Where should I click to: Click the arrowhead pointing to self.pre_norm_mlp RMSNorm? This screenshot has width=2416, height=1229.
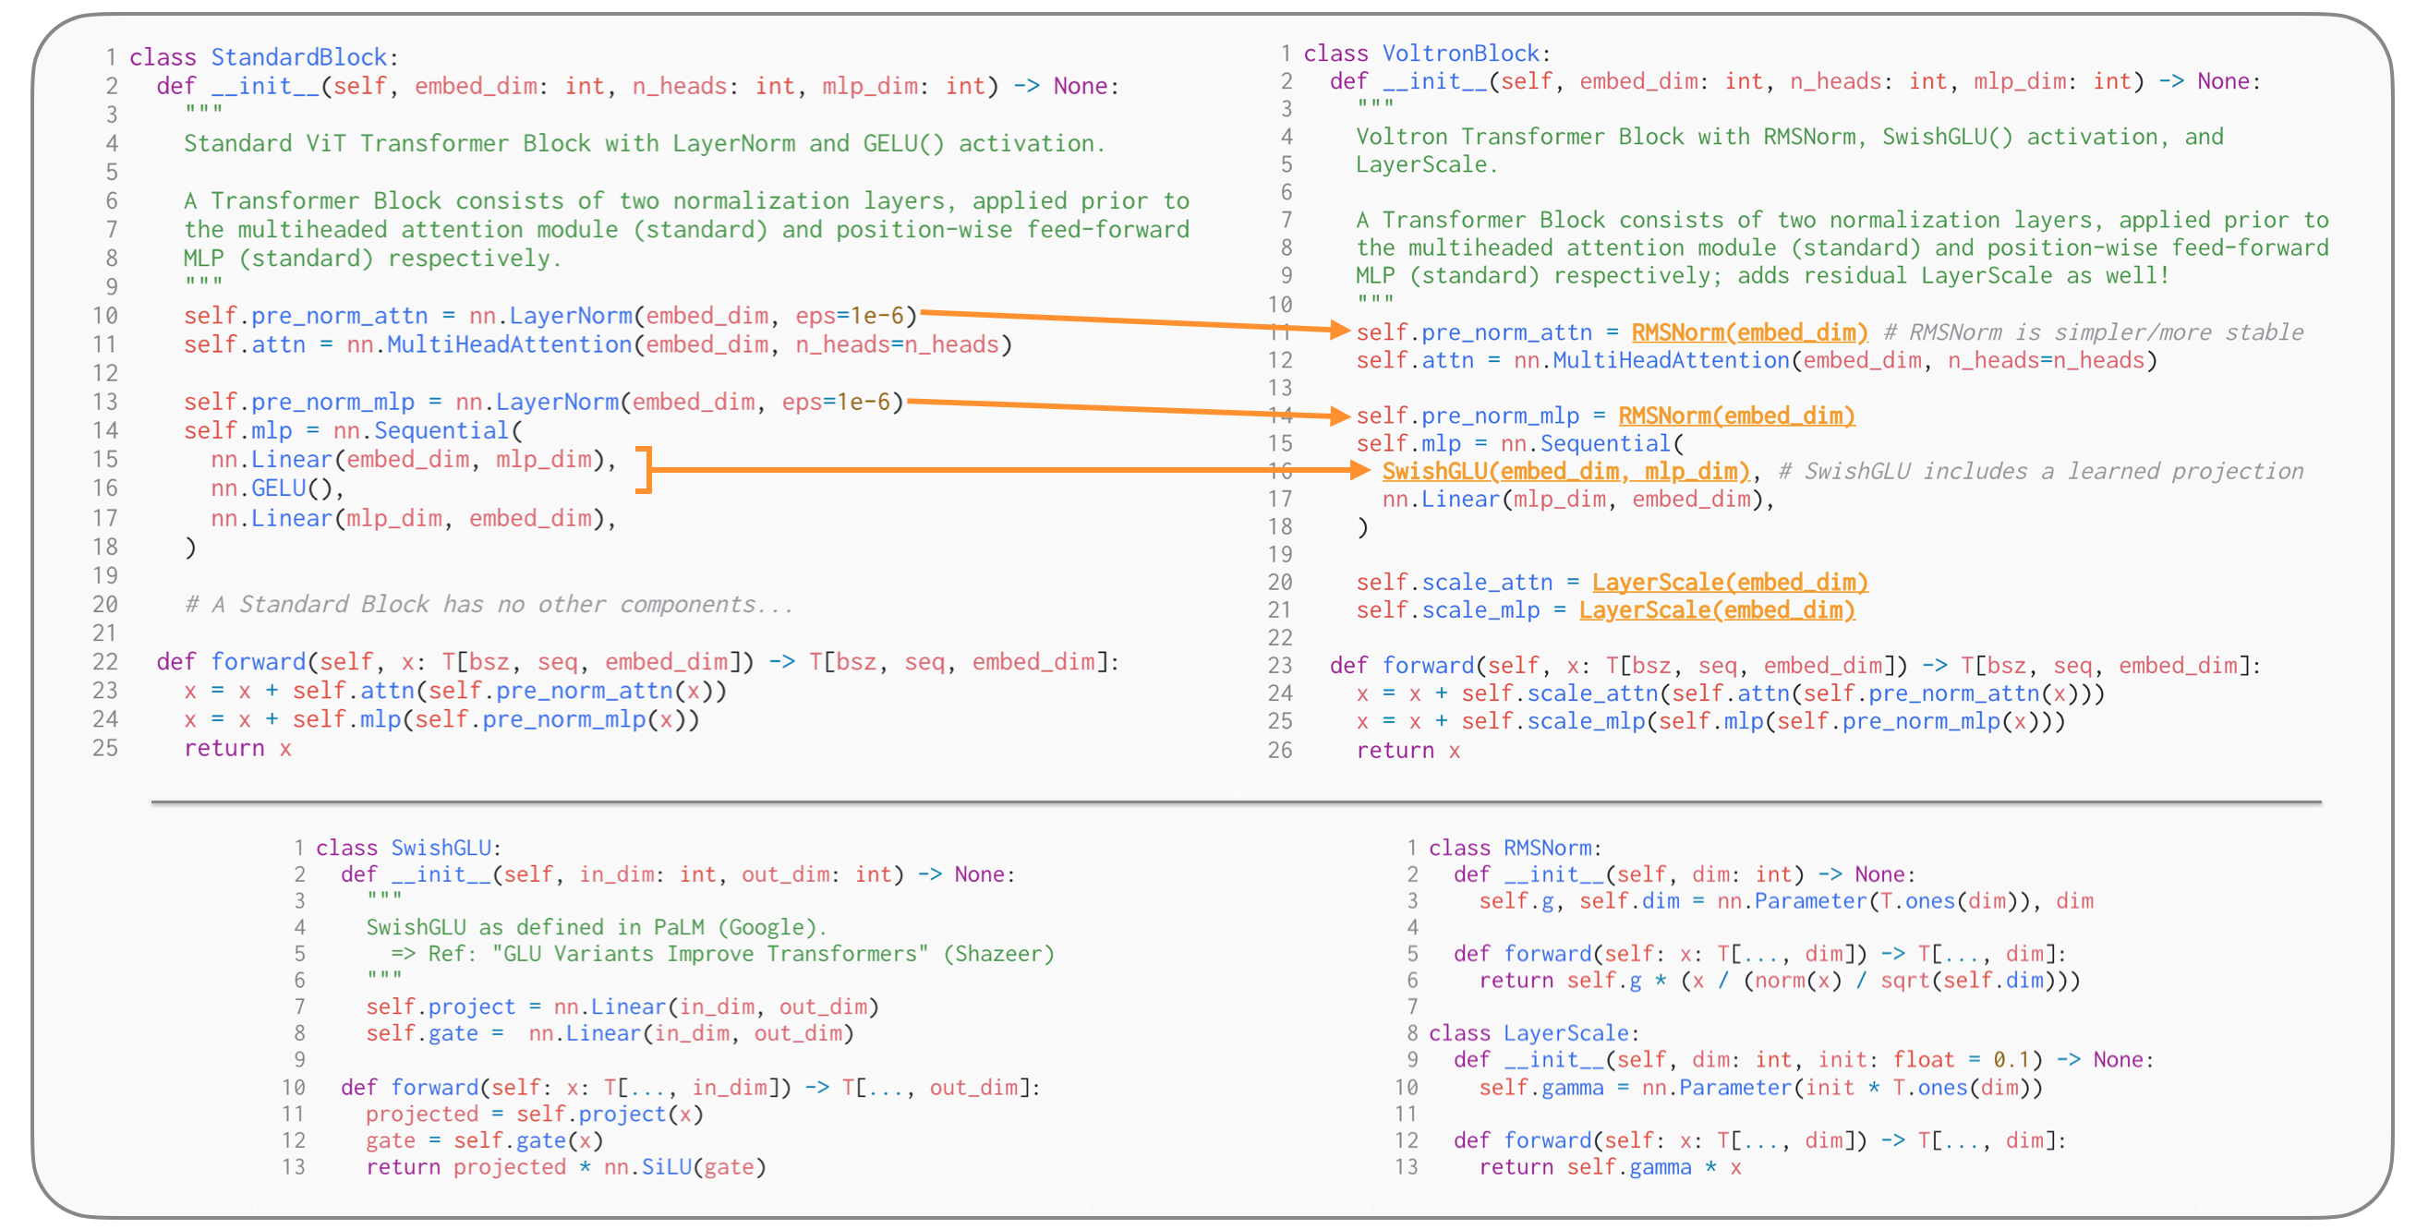(x=1339, y=416)
